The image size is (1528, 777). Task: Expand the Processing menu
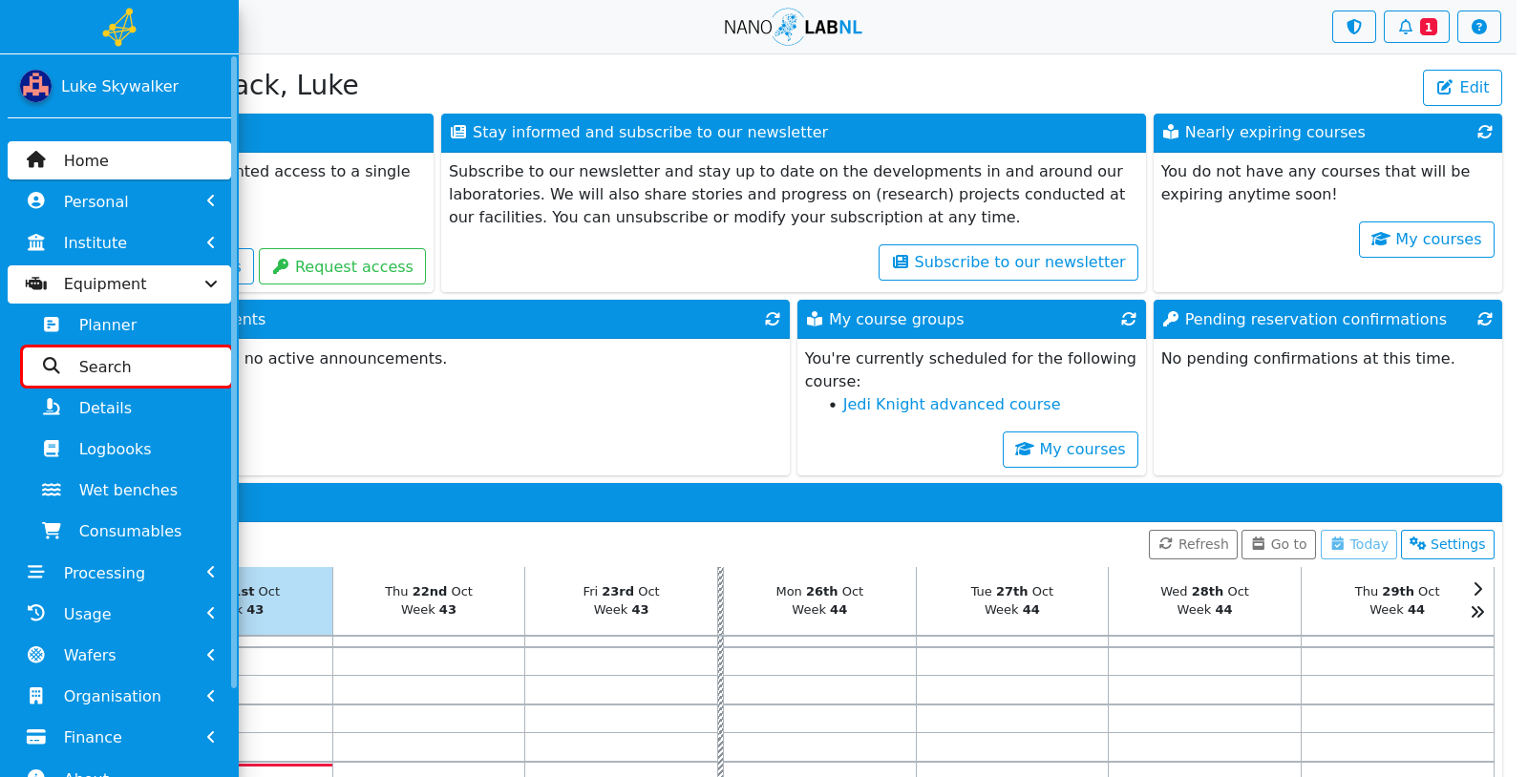tap(119, 573)
